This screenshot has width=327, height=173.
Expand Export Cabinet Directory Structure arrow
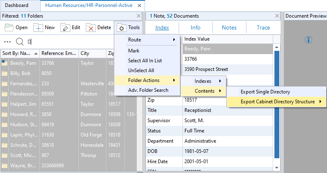pos(320,102)
